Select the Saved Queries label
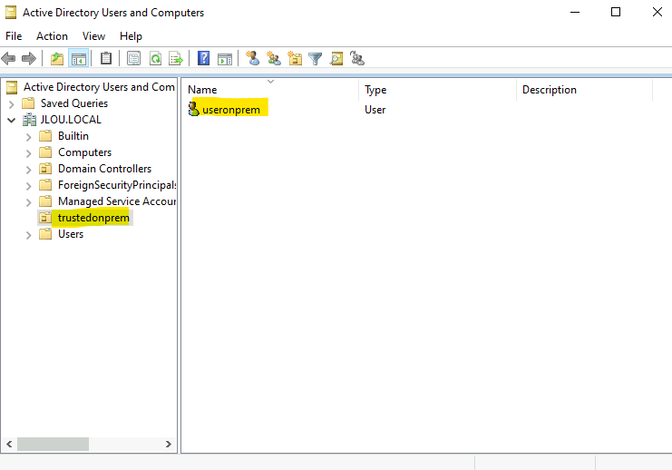The image size is (672, 470). click(74, 103)
